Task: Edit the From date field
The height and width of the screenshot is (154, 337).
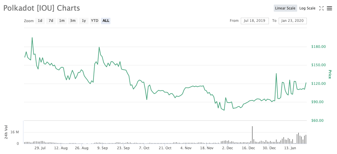Action: [x=254, y=21]
